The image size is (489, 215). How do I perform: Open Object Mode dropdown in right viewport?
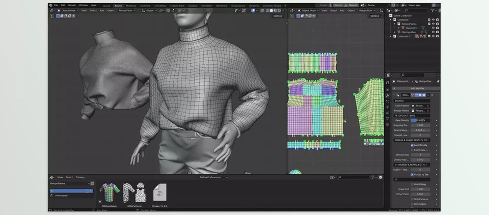[309, 10]
